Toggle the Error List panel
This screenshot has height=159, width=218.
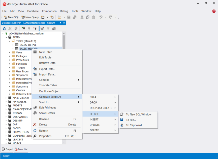click(x=21, y=149)
